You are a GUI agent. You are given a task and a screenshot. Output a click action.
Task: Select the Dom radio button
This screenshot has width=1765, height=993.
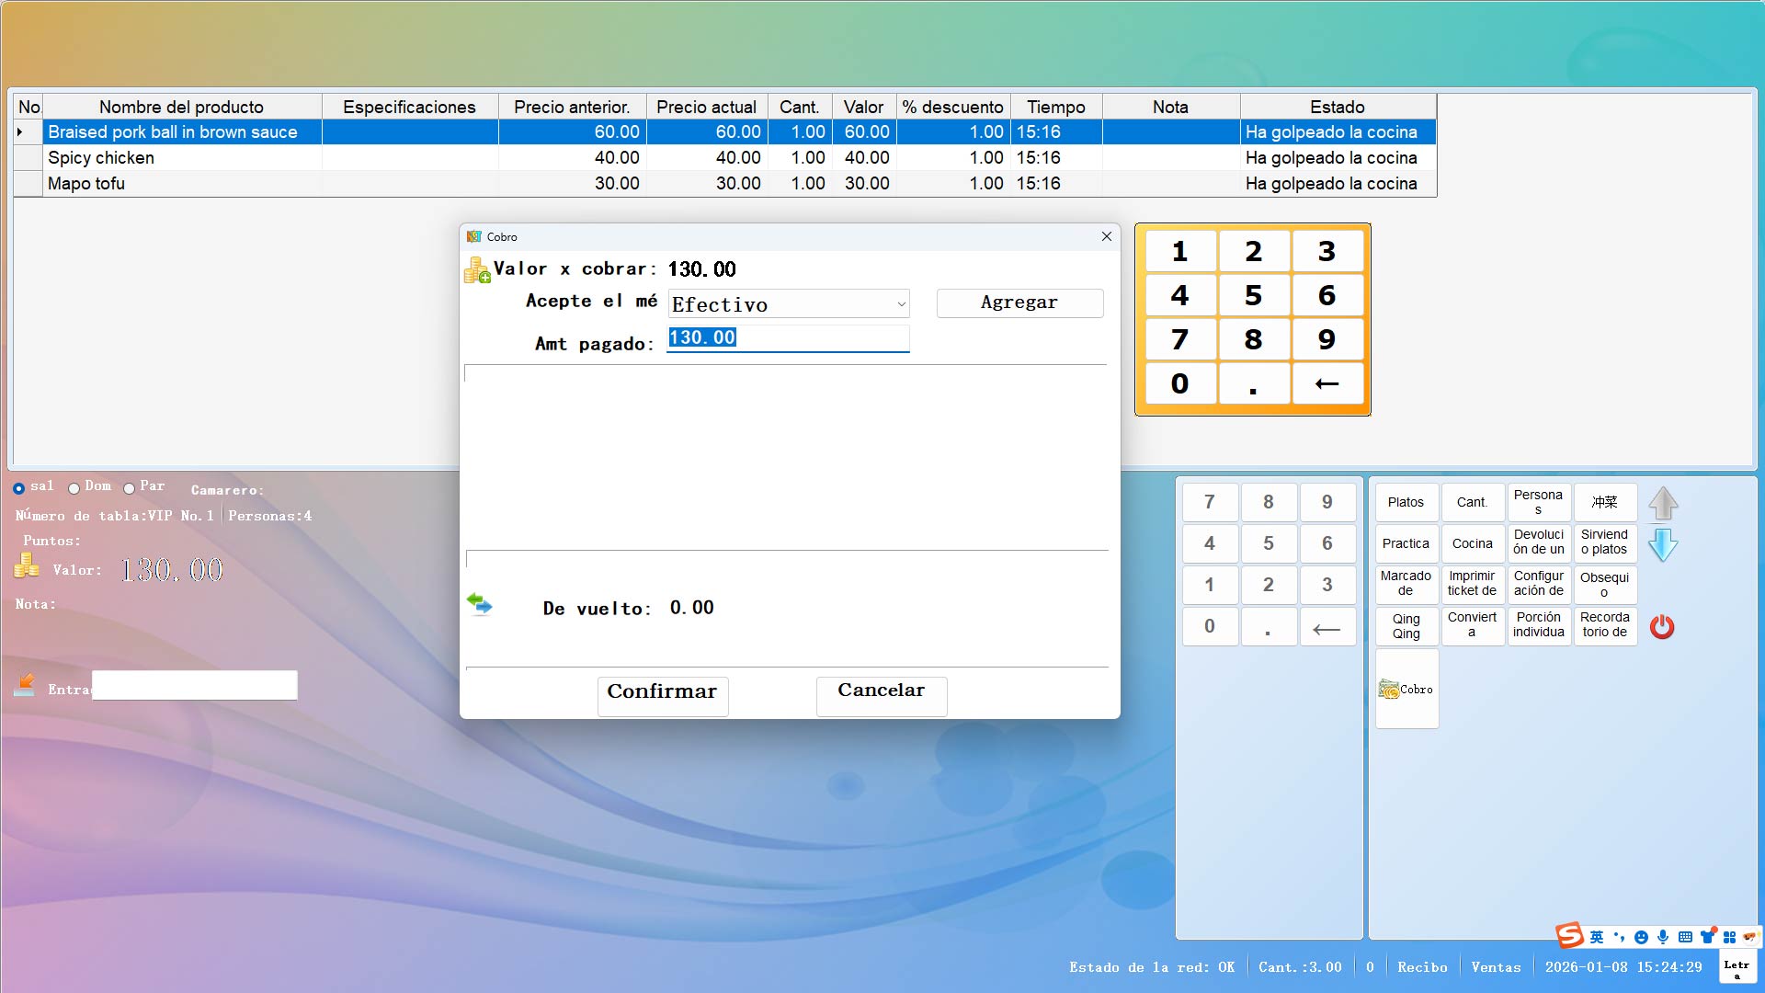coord(74,488)
